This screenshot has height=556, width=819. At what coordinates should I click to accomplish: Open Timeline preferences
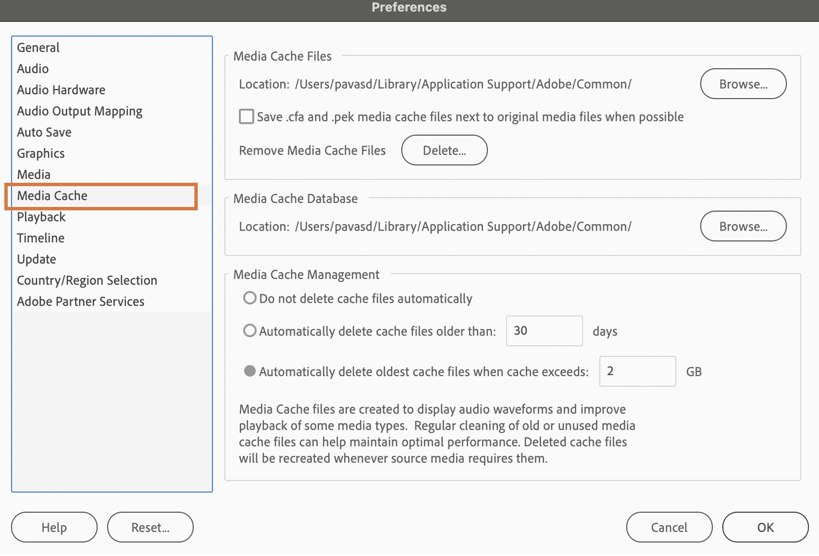click(41, 238)
